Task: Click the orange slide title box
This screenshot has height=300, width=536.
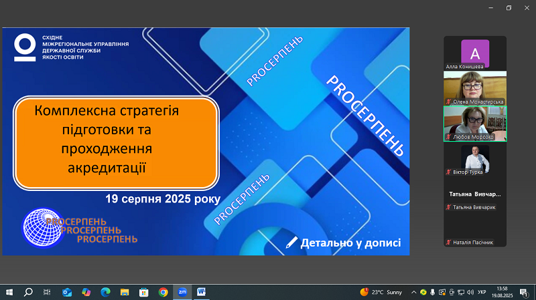Action: tap(116, 143)
